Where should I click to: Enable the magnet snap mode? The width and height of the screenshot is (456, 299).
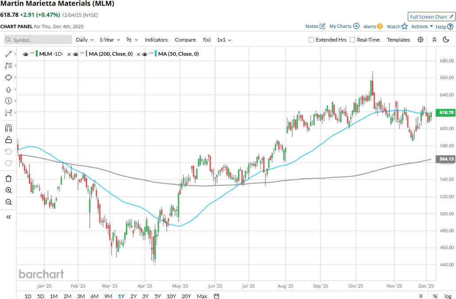pos(8,128)
